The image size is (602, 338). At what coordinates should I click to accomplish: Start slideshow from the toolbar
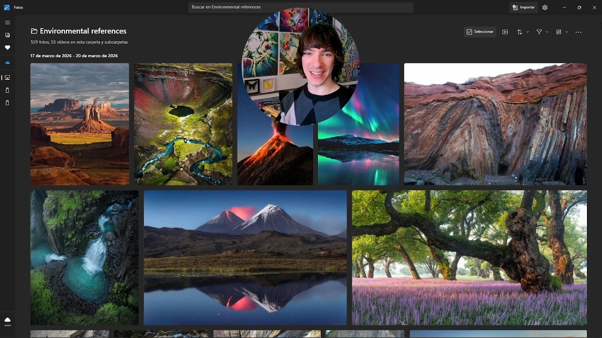tap(505, 32)
